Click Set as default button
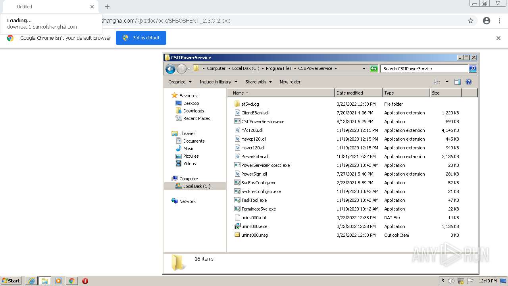This screenshot has height=286, width=508. tap(141, 38)
